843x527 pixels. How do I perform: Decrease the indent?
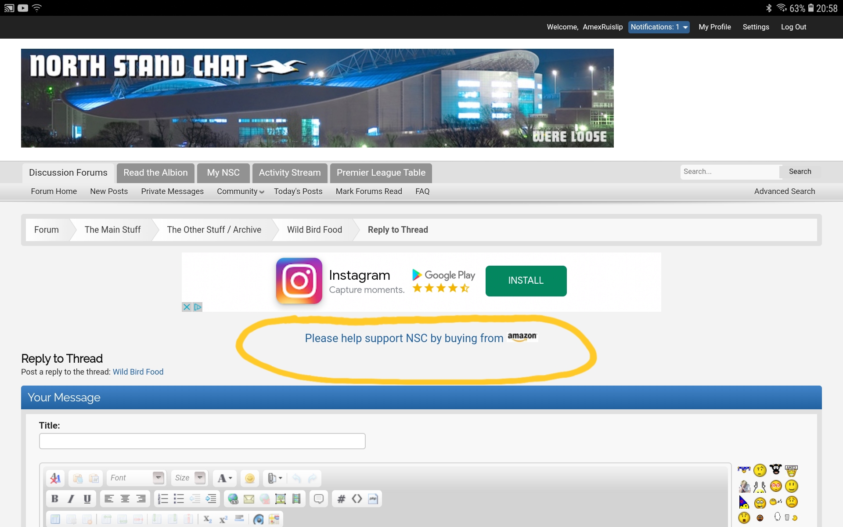(x=195, y=499)
